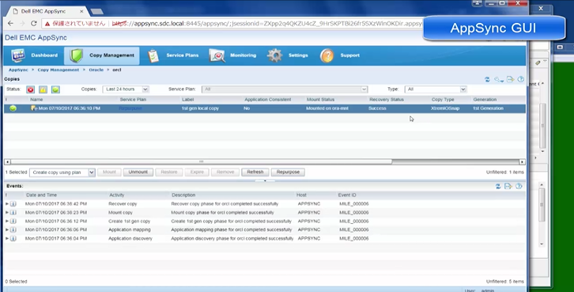Click the Monitoring magnifier icon
This screenshot has height=292, width=574.
tap(217, 55)
